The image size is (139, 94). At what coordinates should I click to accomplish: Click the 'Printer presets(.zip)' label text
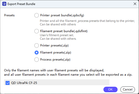click(x=54, y=45)
